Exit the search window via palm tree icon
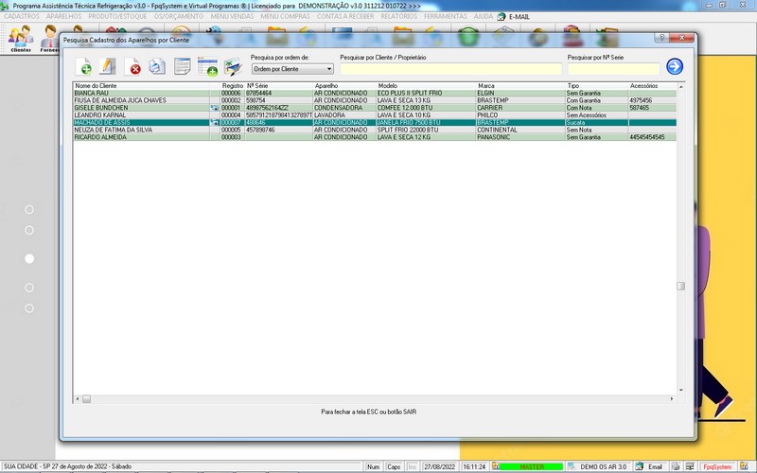The height and width of the screenshot is (473, 757). click(233, 66)
